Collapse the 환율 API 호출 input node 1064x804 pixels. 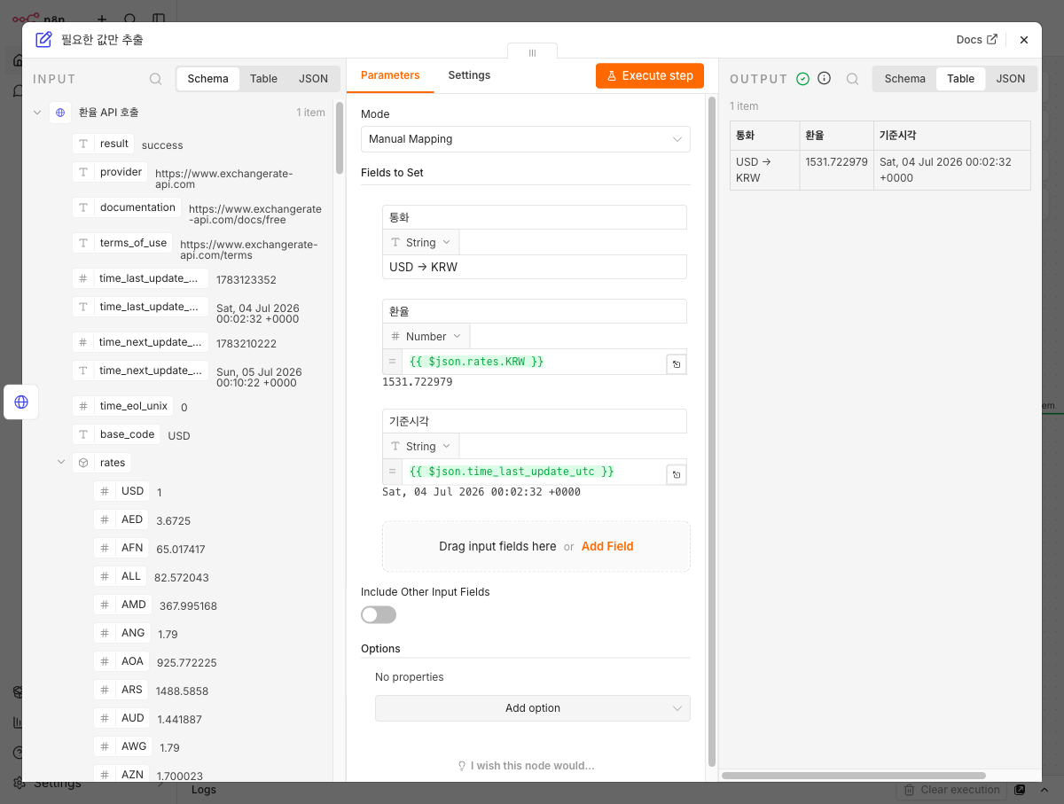[x=37, y=113]
